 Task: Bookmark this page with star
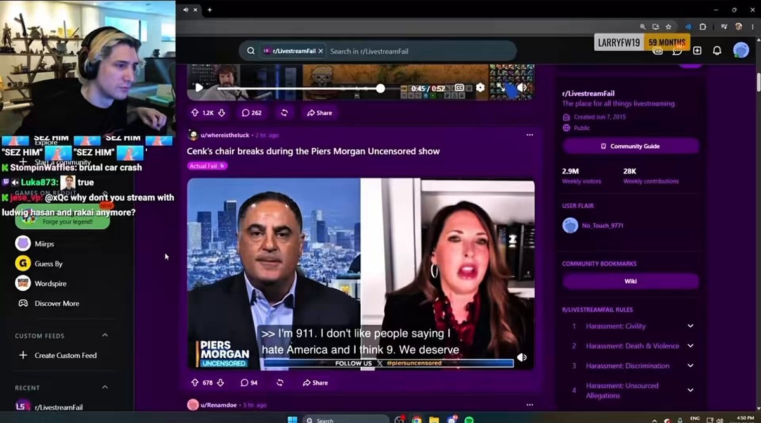(668, 27)
